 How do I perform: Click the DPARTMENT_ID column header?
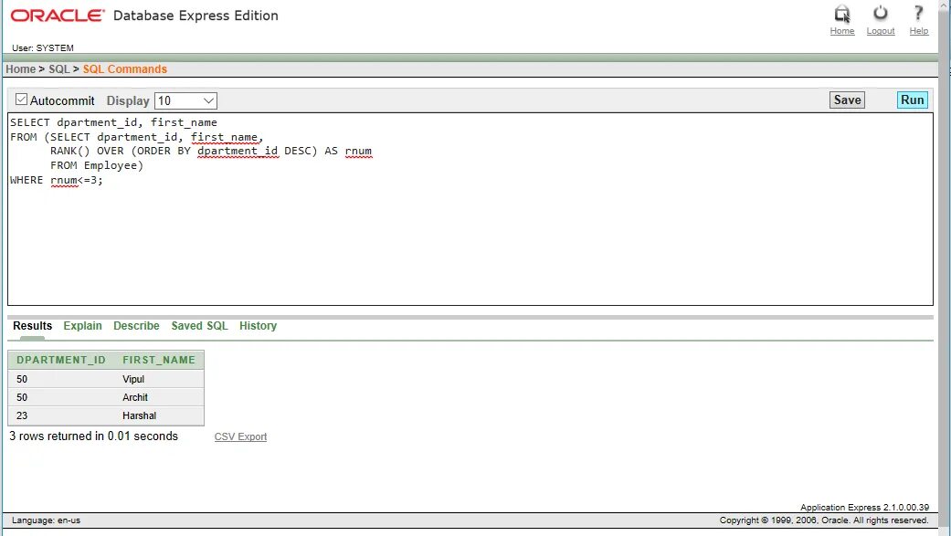[x=60, y=360]
